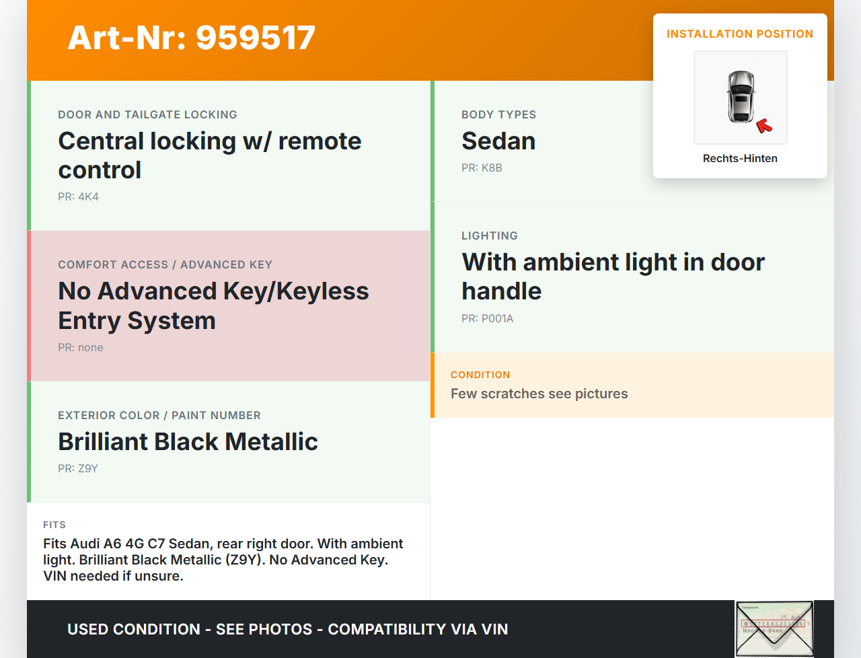
Task: Click the VIN envelope icon in the footer
Action: point(774,628)
